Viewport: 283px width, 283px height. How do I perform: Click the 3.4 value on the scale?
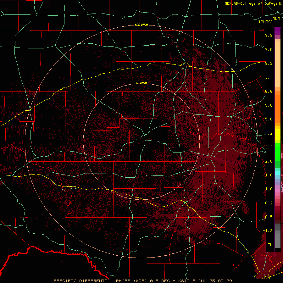pos(269,147)
